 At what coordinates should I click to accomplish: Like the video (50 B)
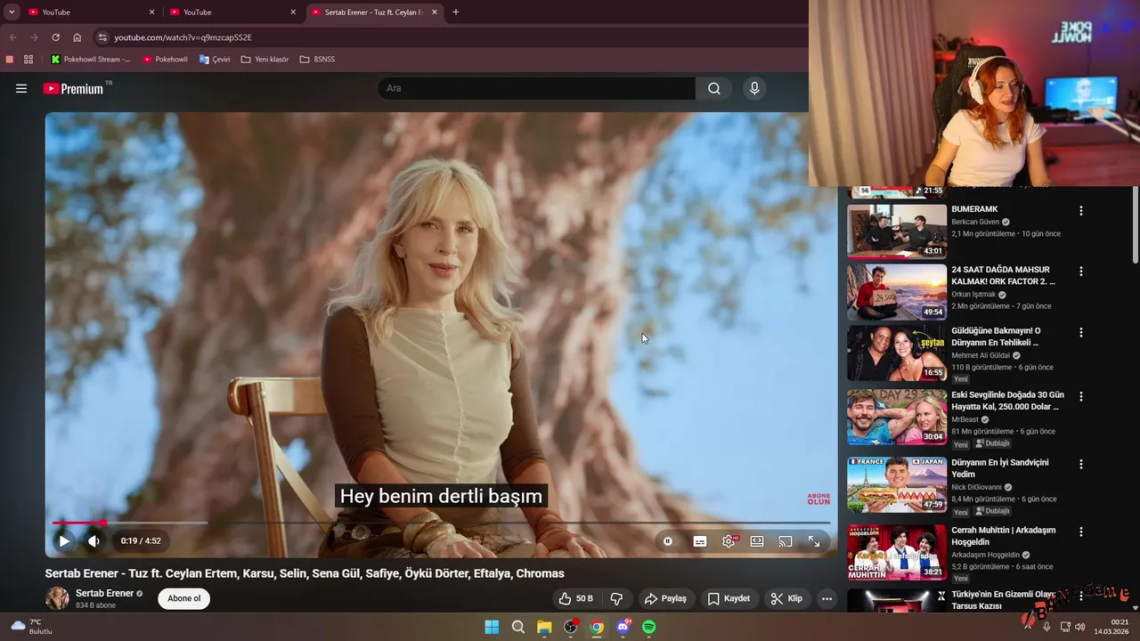coord(575,598)
